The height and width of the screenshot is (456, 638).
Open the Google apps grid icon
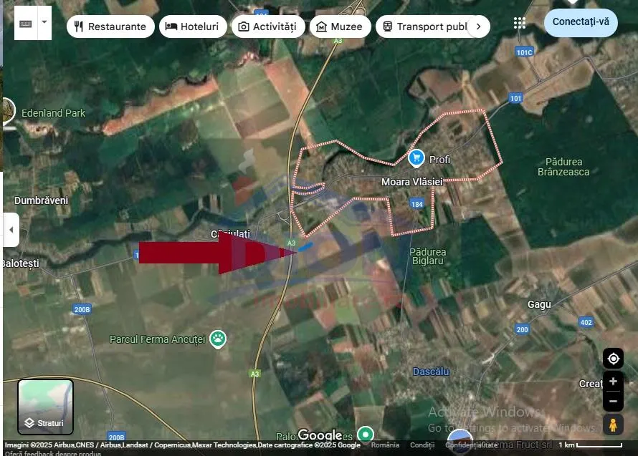click(x=519, y=23)
